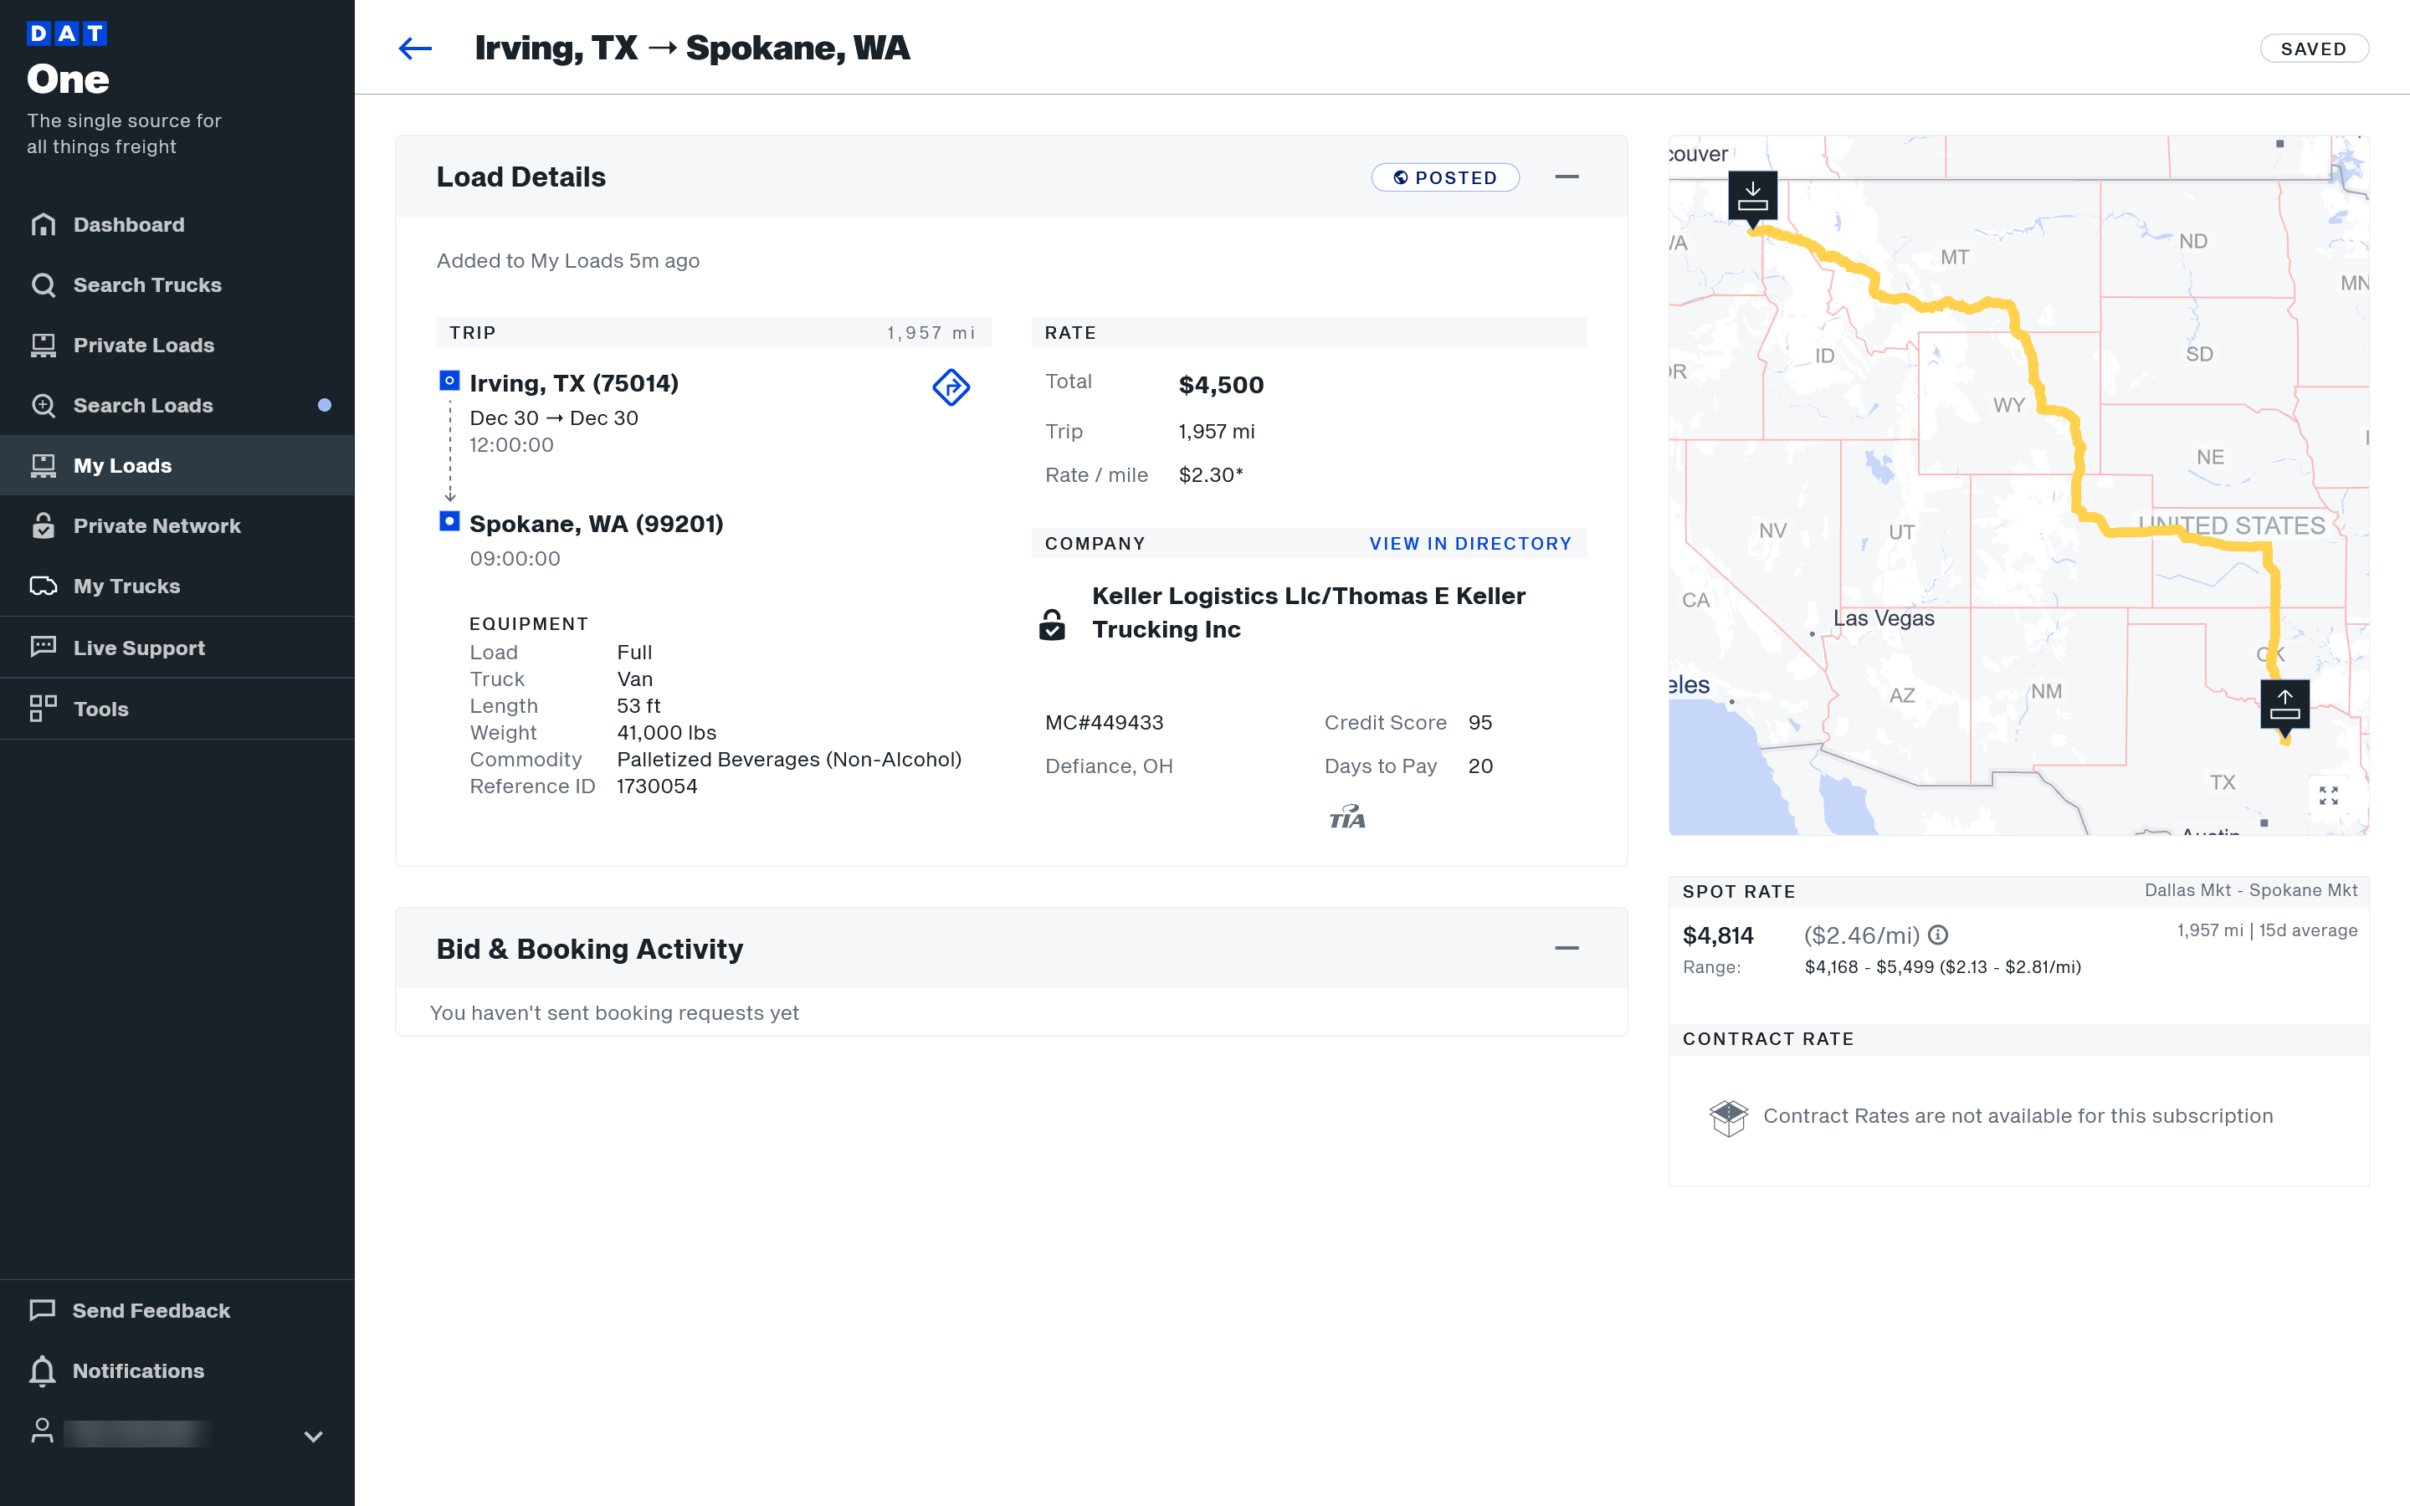Image resolution: width=2410 pixels, height=1506 pixels.
Task: Click the origin pin on map
Action: click(2284, 705)
